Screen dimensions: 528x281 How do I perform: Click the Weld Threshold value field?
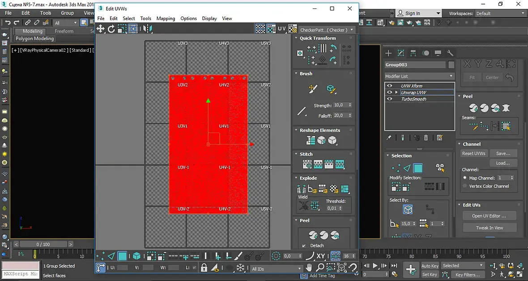[333, 208]
